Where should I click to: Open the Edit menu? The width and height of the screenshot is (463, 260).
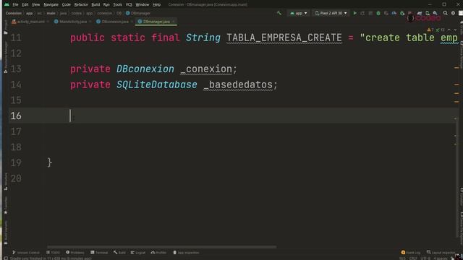tap(25, 5)
